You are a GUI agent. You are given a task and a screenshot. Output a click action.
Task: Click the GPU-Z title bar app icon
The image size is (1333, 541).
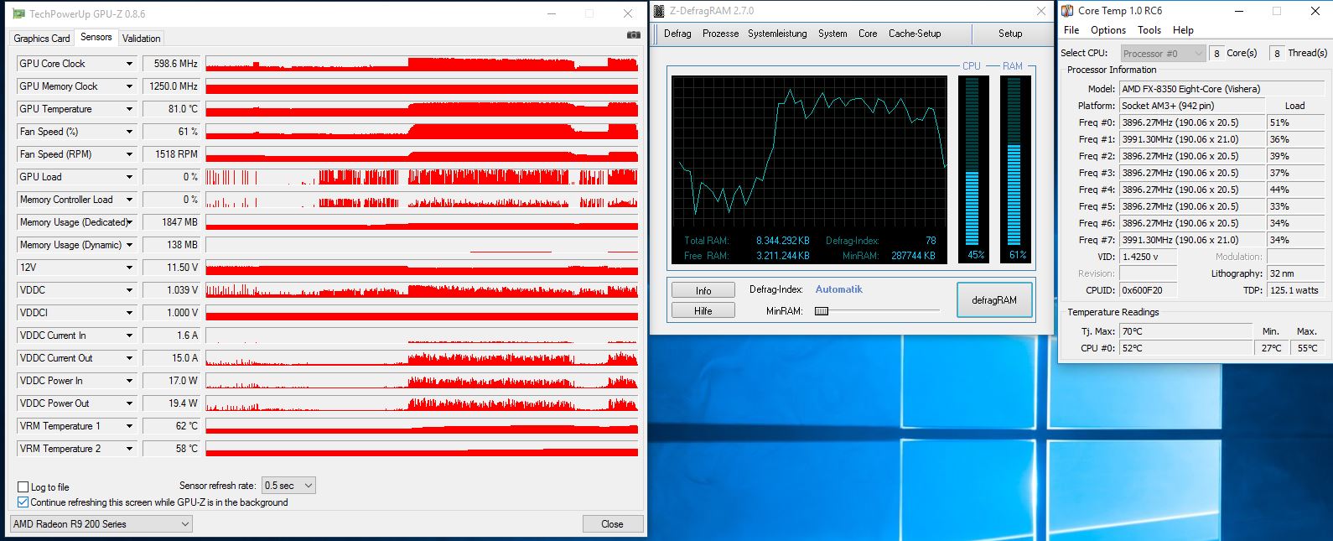18,13
